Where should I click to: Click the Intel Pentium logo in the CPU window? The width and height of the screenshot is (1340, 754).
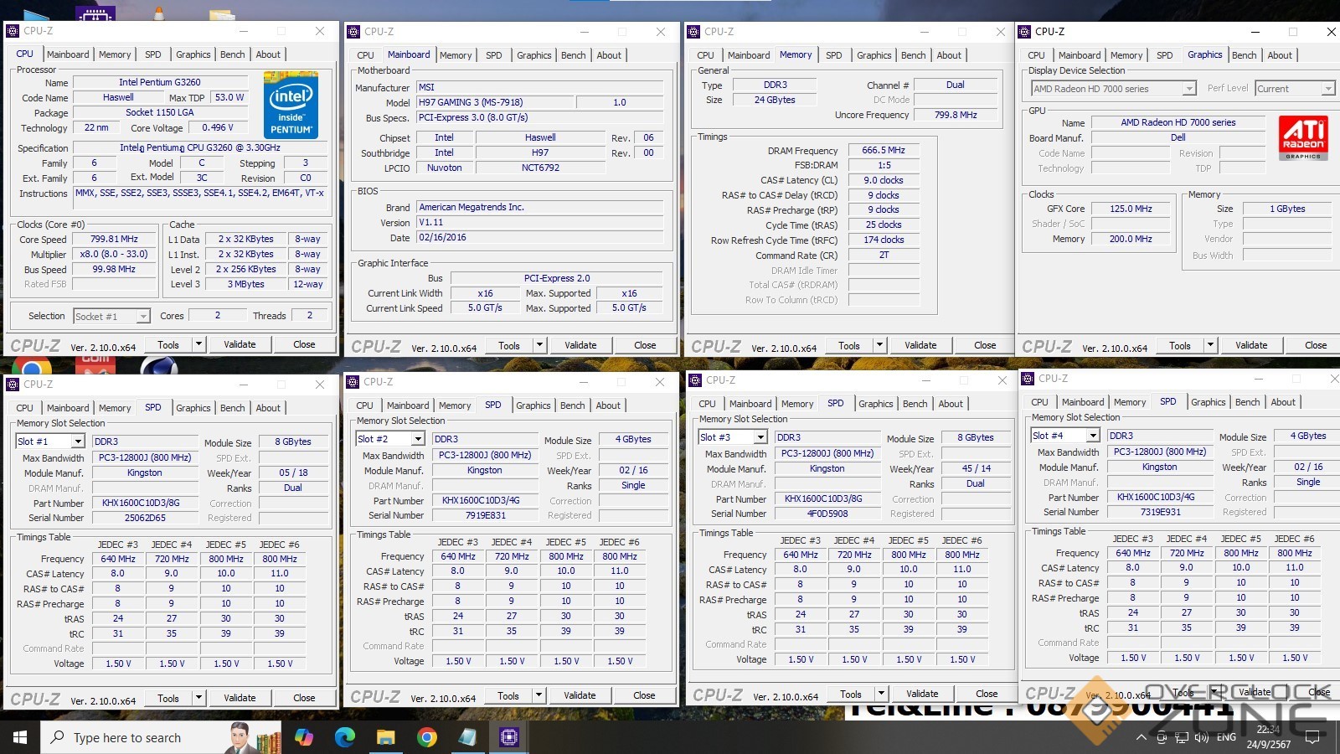coord(291,105)
